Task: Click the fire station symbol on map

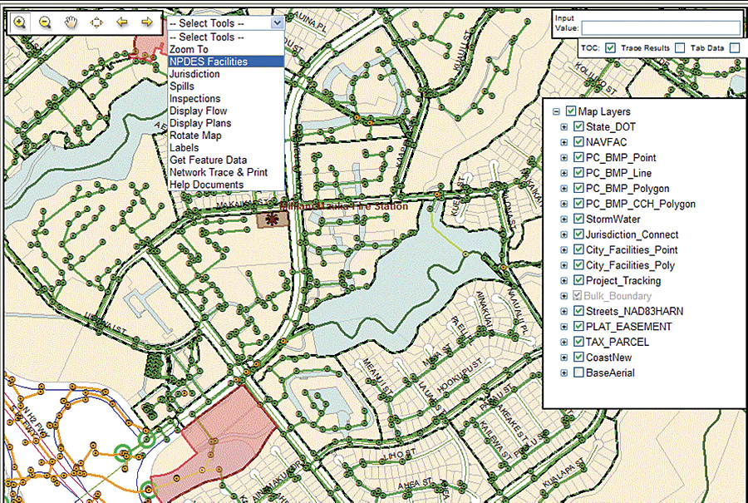Action: pos(272,219)
